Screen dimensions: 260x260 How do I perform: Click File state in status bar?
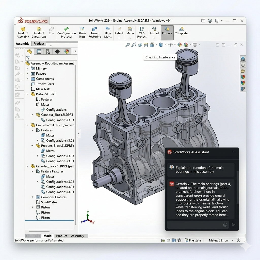click(x=193, y=240)
